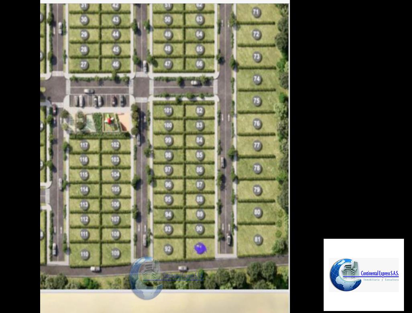The height and width of the screenshot is (313, 412).
Task: Click the blue highlighted lot marker
Action: click(200, 249)
